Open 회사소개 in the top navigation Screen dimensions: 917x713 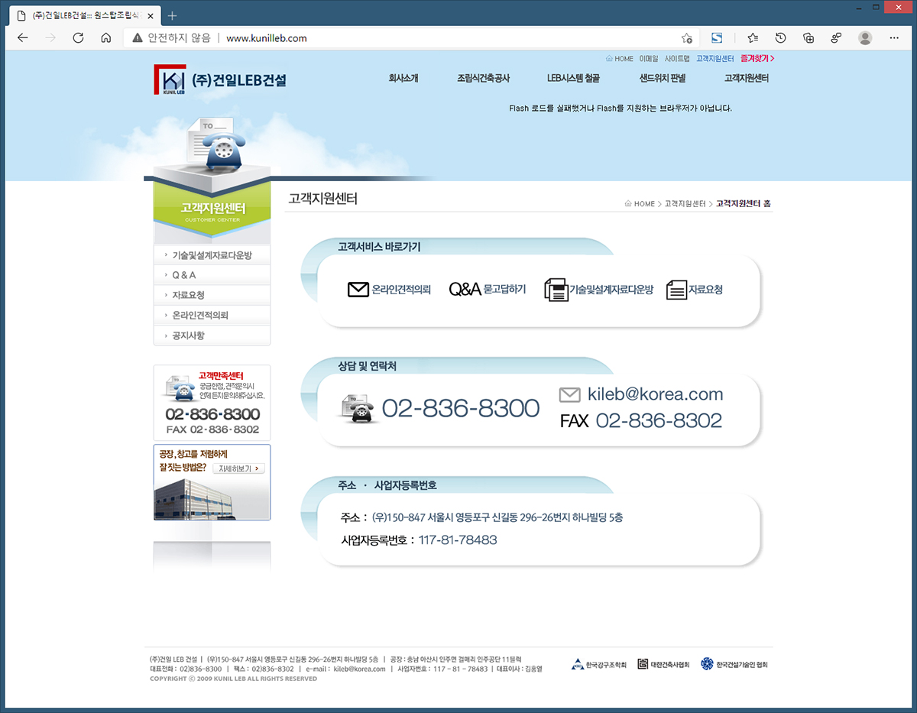click(403, 78)
